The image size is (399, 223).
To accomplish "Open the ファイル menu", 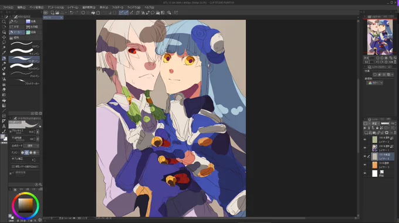I will (x=8, y=8).
